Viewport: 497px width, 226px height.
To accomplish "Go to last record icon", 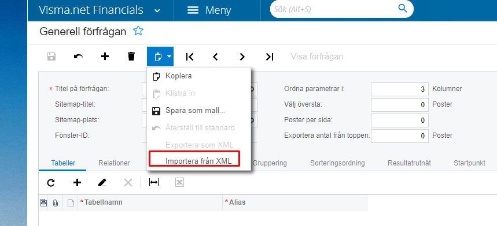I will point(270,57).
